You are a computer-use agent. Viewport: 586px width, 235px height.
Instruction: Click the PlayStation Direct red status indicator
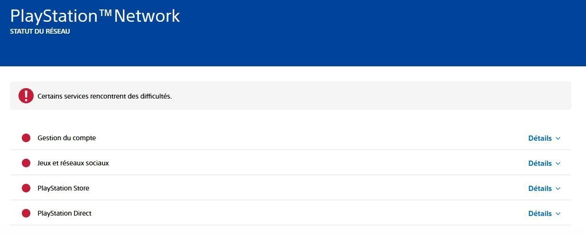[26, 213]
